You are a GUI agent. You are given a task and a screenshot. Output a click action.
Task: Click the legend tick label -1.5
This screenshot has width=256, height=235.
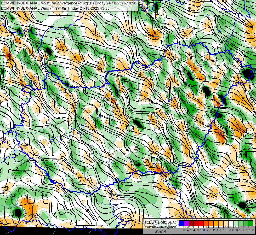218,230
